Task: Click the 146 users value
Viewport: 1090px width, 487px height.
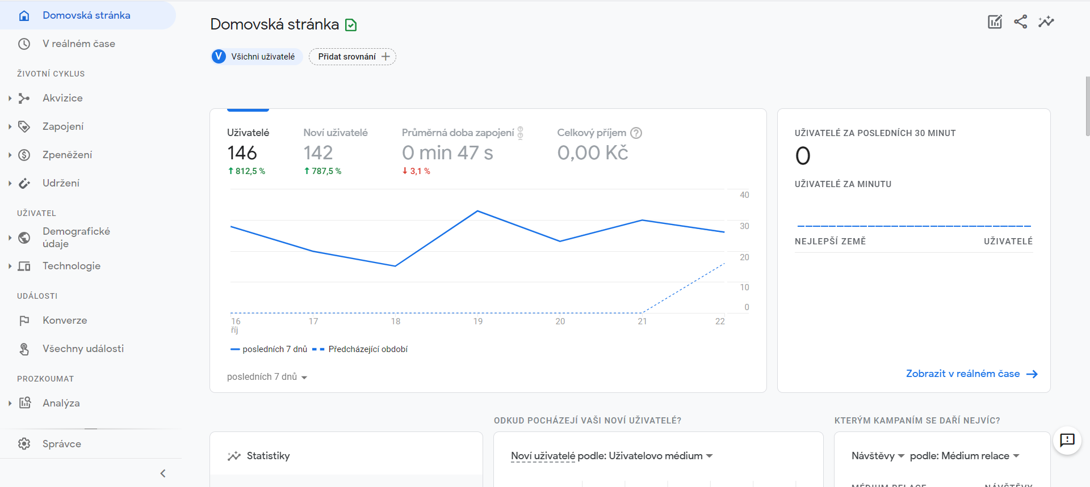Action: (242, 153)
